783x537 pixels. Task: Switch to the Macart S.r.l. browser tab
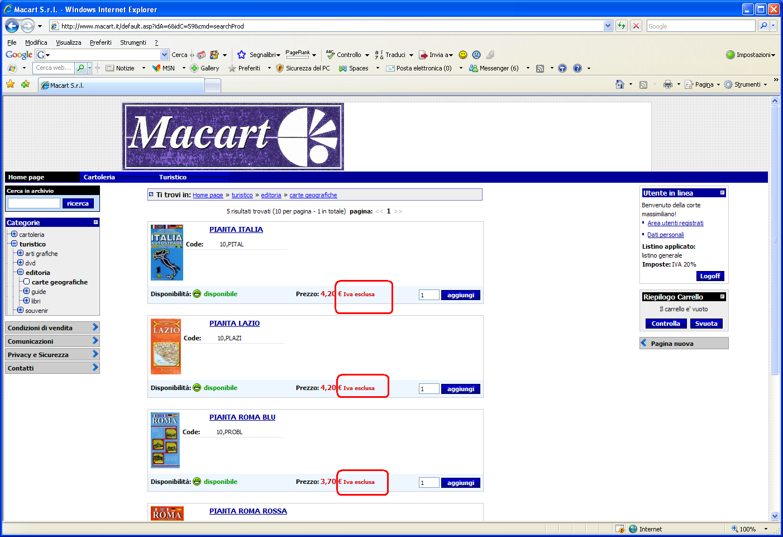tap(121, 85)
